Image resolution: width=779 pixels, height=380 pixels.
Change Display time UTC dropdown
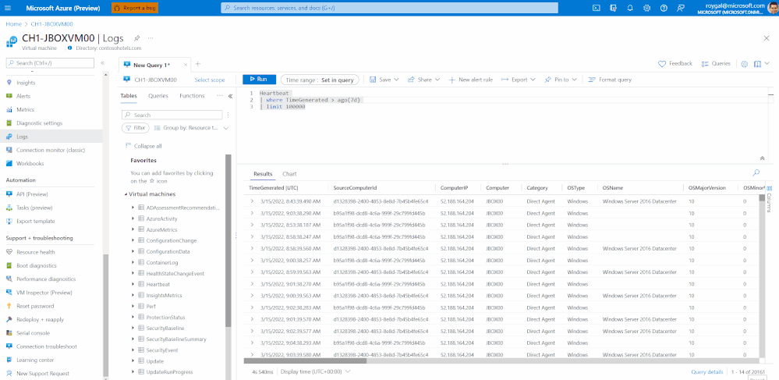[316, 371]
